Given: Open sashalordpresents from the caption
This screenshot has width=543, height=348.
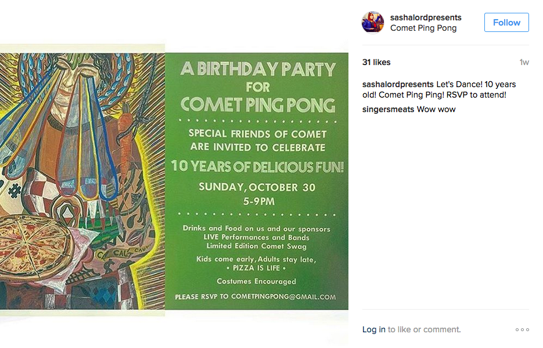Looking at the screenshot, I should 398,84.
